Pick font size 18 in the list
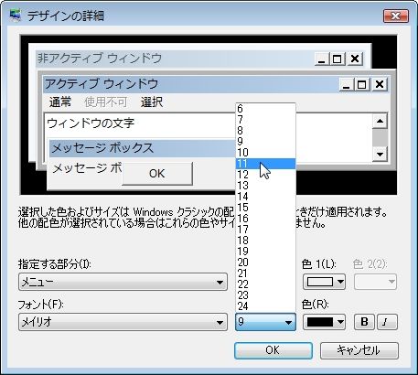418x375 pixels. 265,241
